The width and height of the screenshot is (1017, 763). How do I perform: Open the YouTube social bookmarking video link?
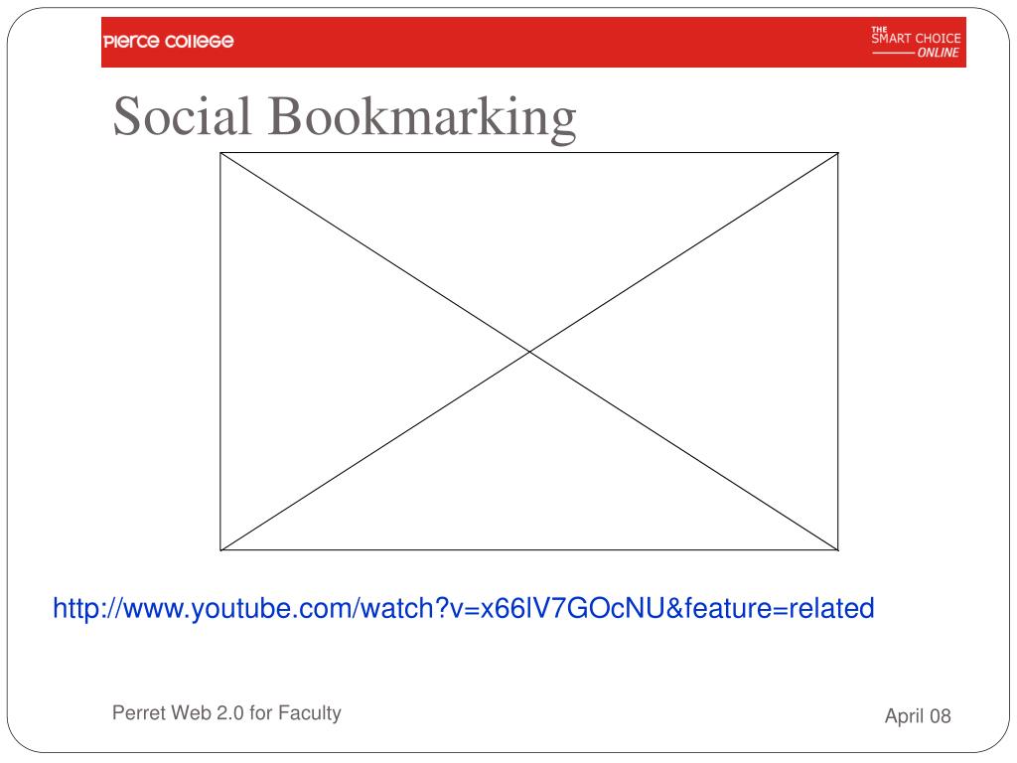click(x=464, y=609)
